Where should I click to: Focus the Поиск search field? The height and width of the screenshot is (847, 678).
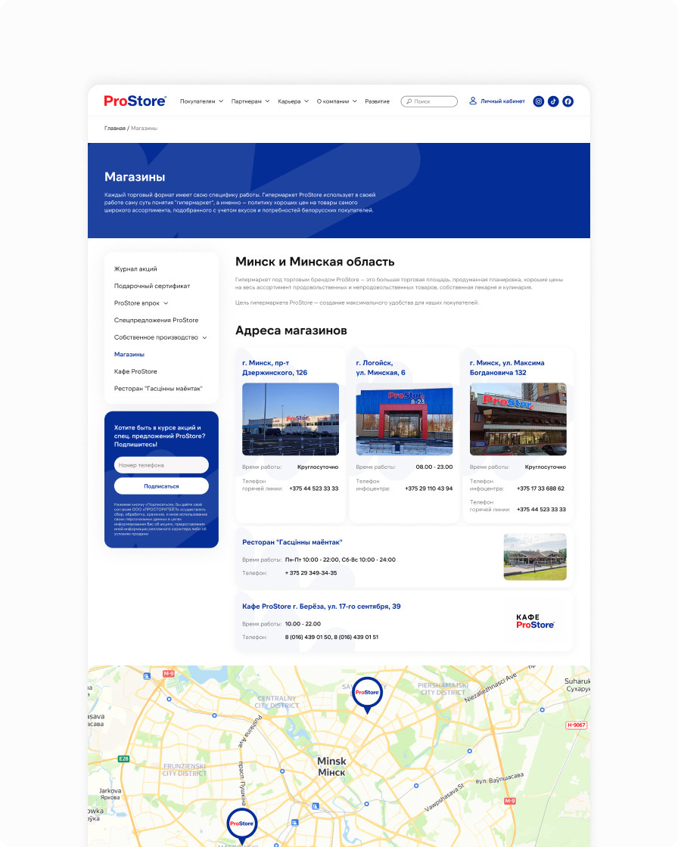pyautogui.click(x=429, y=101)
